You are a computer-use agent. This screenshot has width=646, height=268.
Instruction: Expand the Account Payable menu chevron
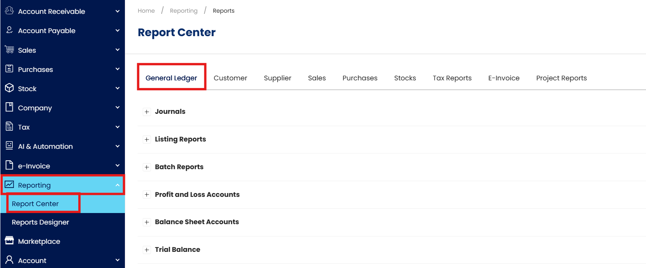[x=118, y=30]
